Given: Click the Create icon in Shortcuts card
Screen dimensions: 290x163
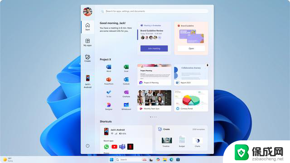Looking at the screenshot, I should [x=160, y=129].
